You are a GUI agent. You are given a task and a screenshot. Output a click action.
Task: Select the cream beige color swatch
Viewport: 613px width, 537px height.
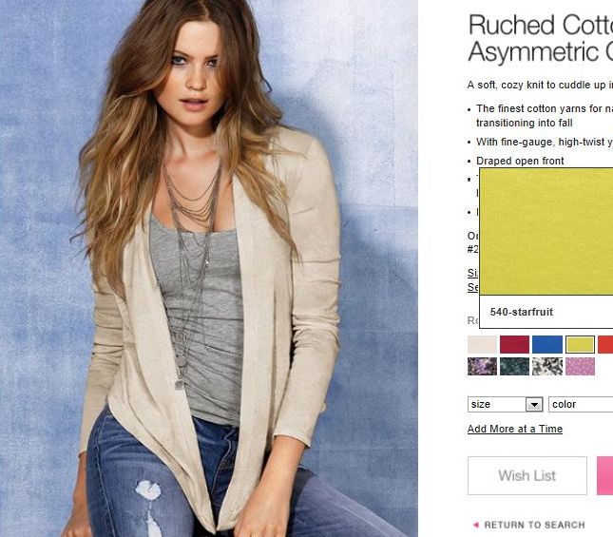coord(482,344)
